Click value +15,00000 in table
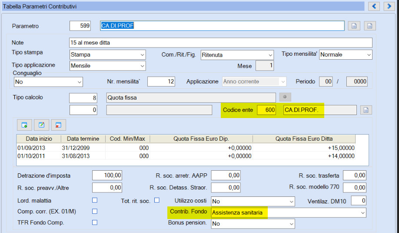This screenshot has height=233, width=399. (341, 148)
